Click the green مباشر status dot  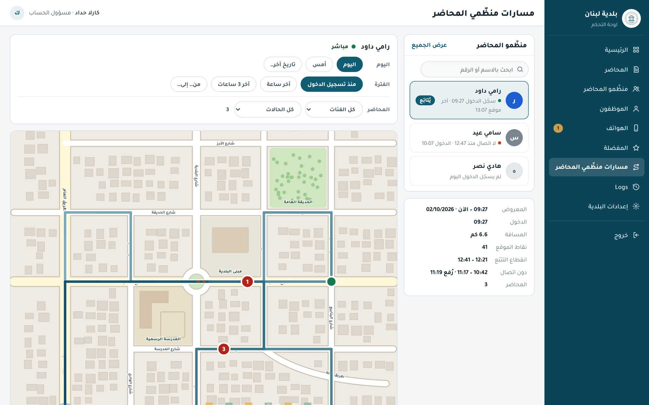click(354, 47)
